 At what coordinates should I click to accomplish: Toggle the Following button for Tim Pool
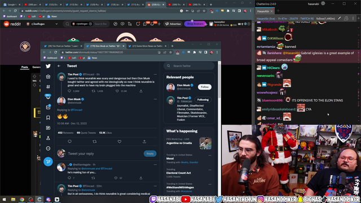[x=203, y=100]
